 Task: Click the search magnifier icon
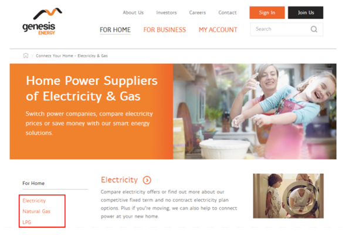(314, 29)
